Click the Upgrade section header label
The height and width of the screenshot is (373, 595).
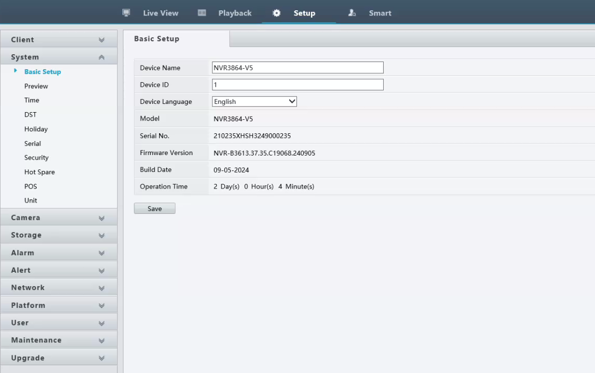click(28, 358)
